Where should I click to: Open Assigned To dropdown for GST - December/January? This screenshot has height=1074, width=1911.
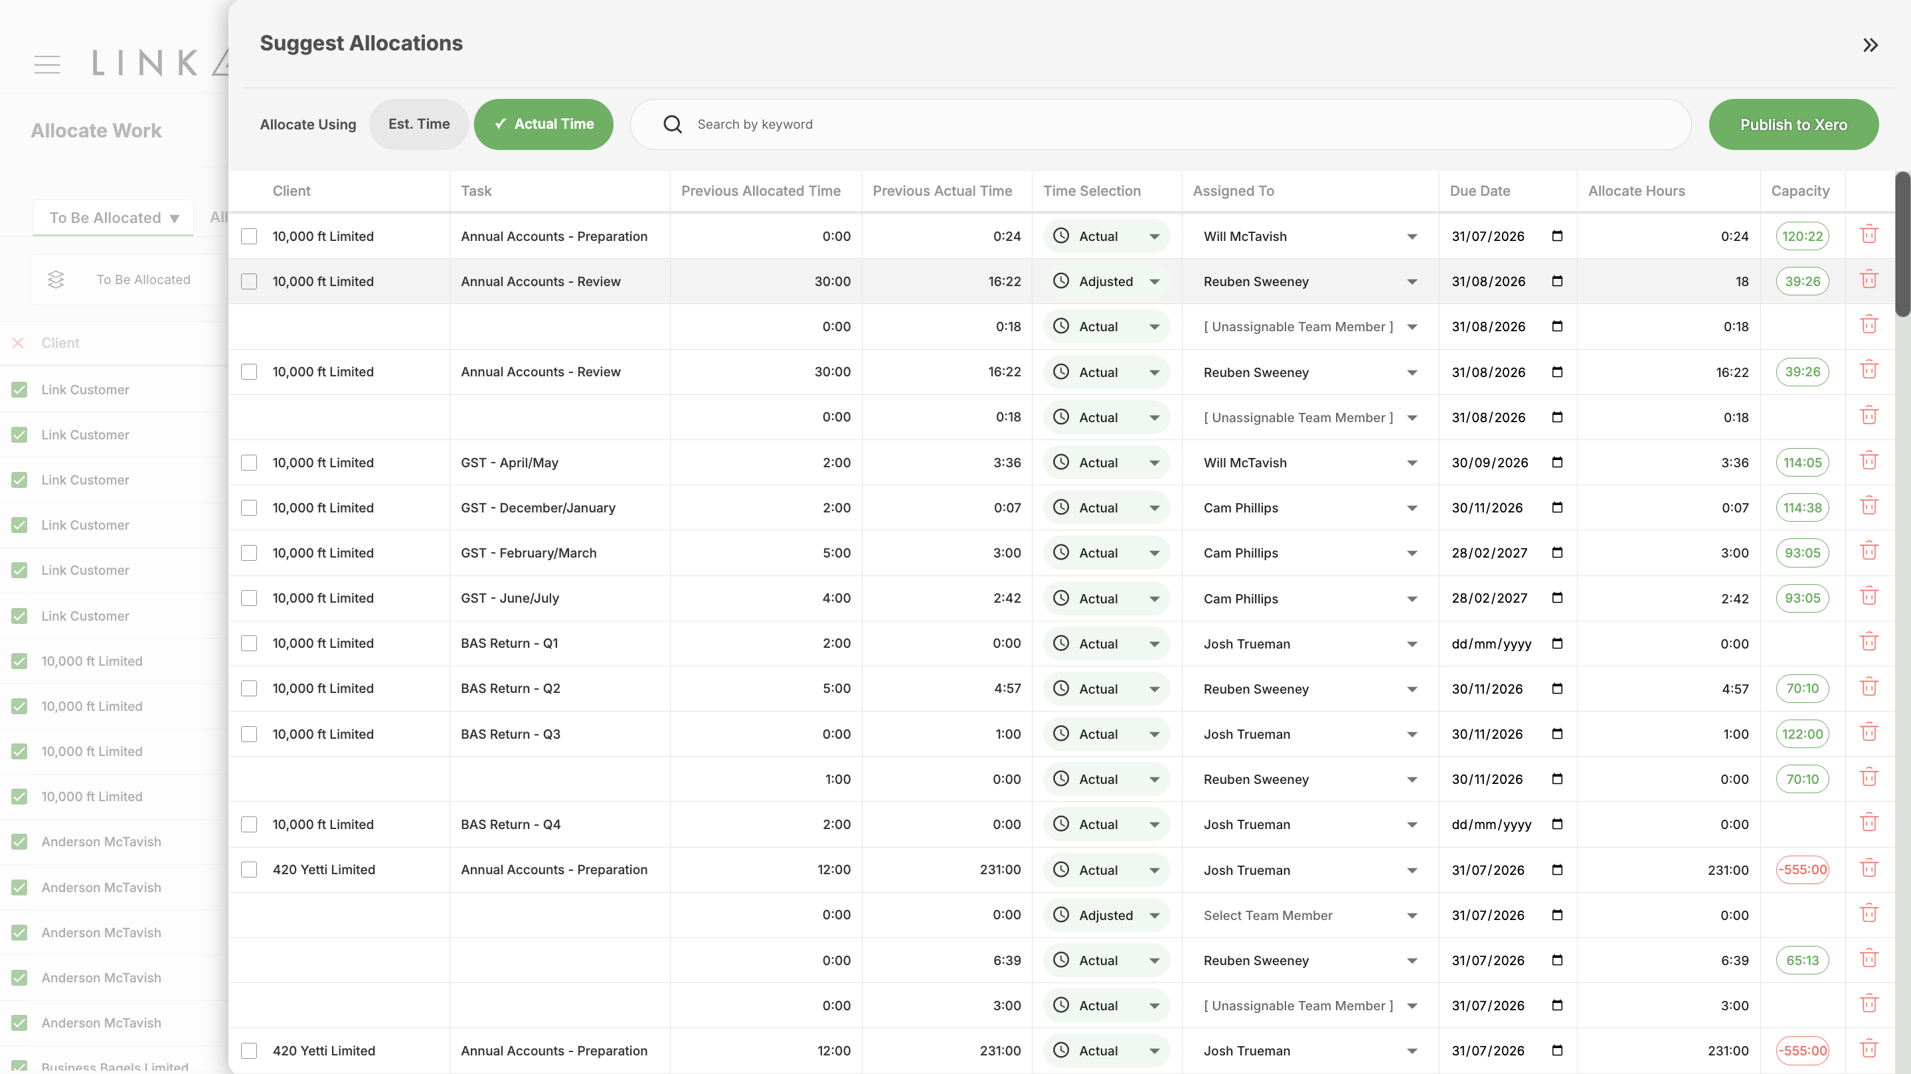pos(1309,507)
